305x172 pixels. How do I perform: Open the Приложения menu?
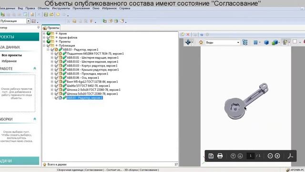pos(81,8)
